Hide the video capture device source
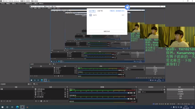 click(x=65, y=89)
